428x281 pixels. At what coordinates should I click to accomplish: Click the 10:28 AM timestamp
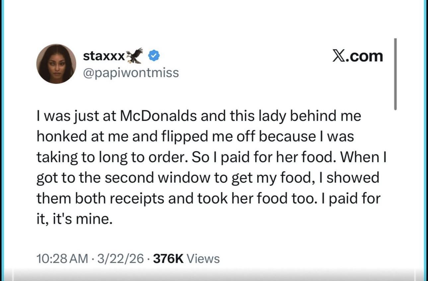click(62, 258)
